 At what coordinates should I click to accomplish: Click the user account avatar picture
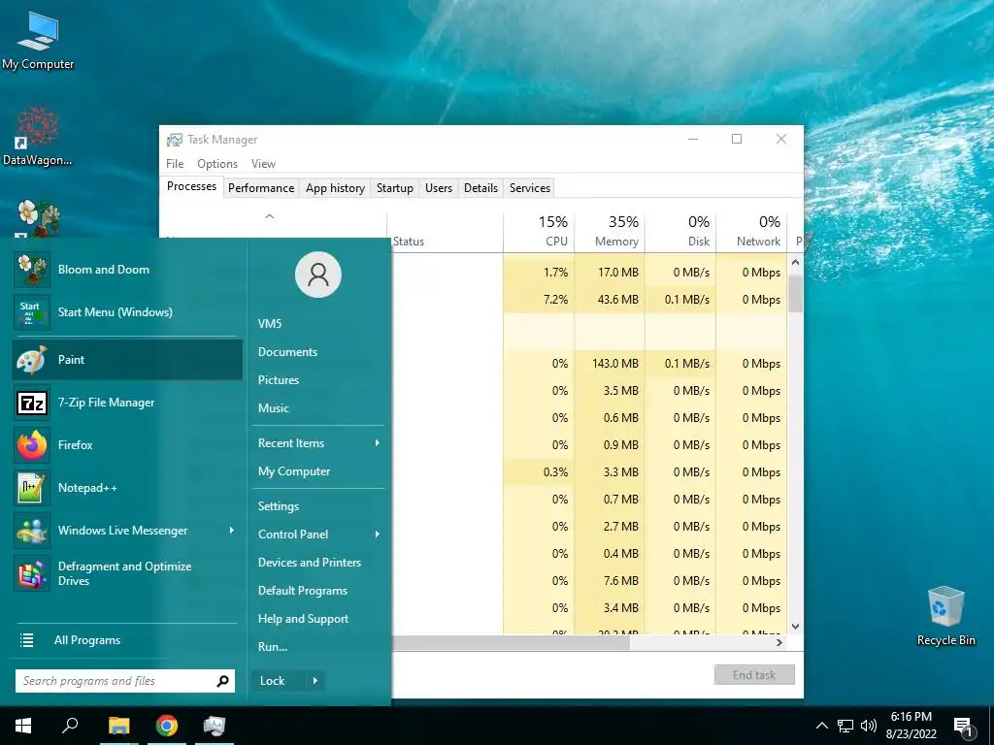click(318, 275)
